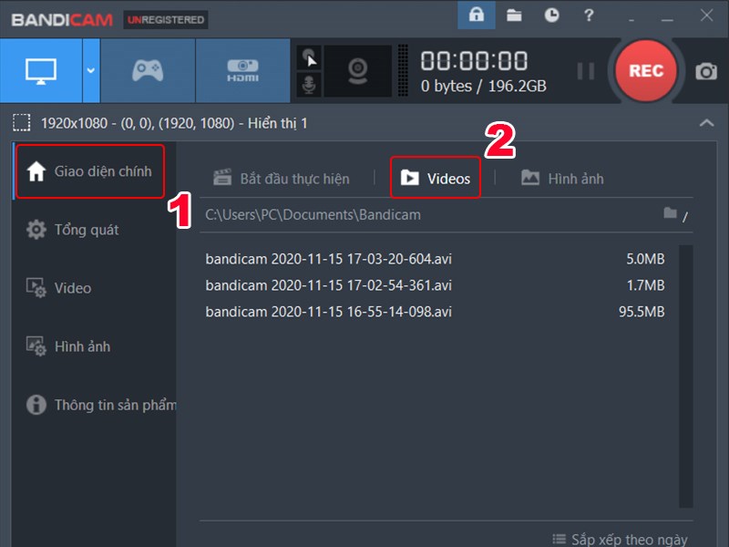Click the gear icon beside Tổng quát
This screenshot has height=547, width=729.
click(36, 230)
